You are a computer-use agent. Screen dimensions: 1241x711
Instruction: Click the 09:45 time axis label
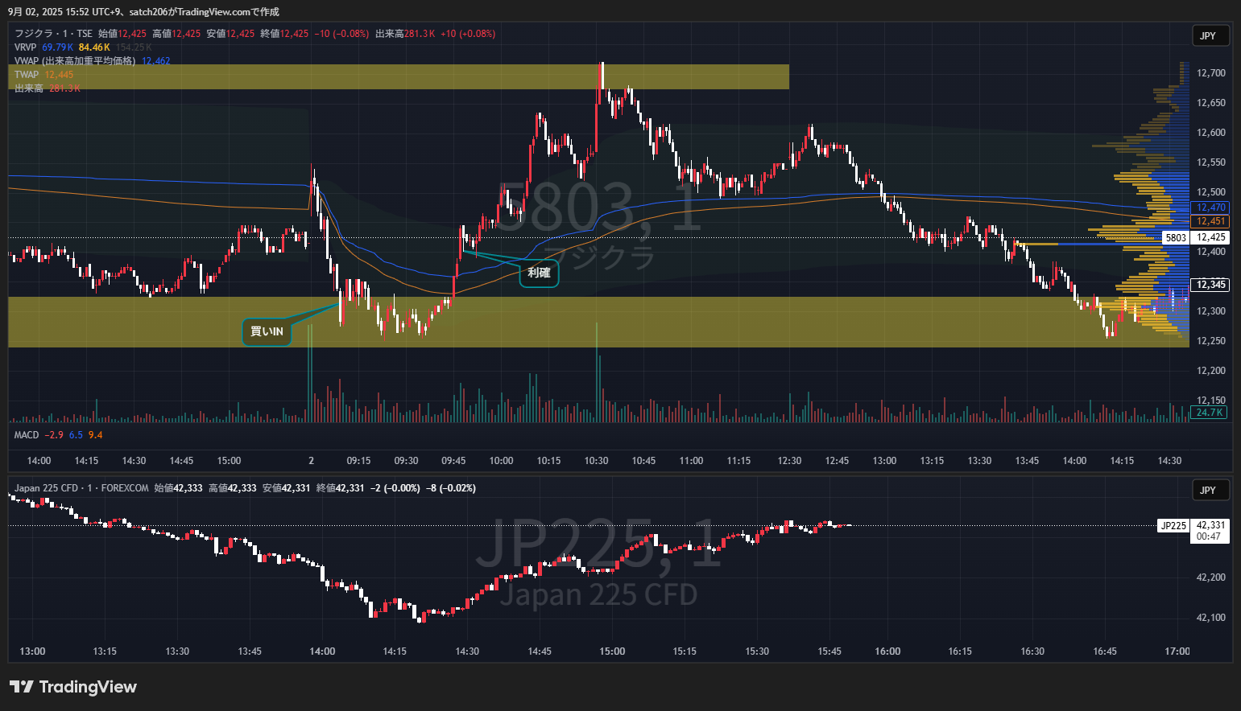point(453,461)
